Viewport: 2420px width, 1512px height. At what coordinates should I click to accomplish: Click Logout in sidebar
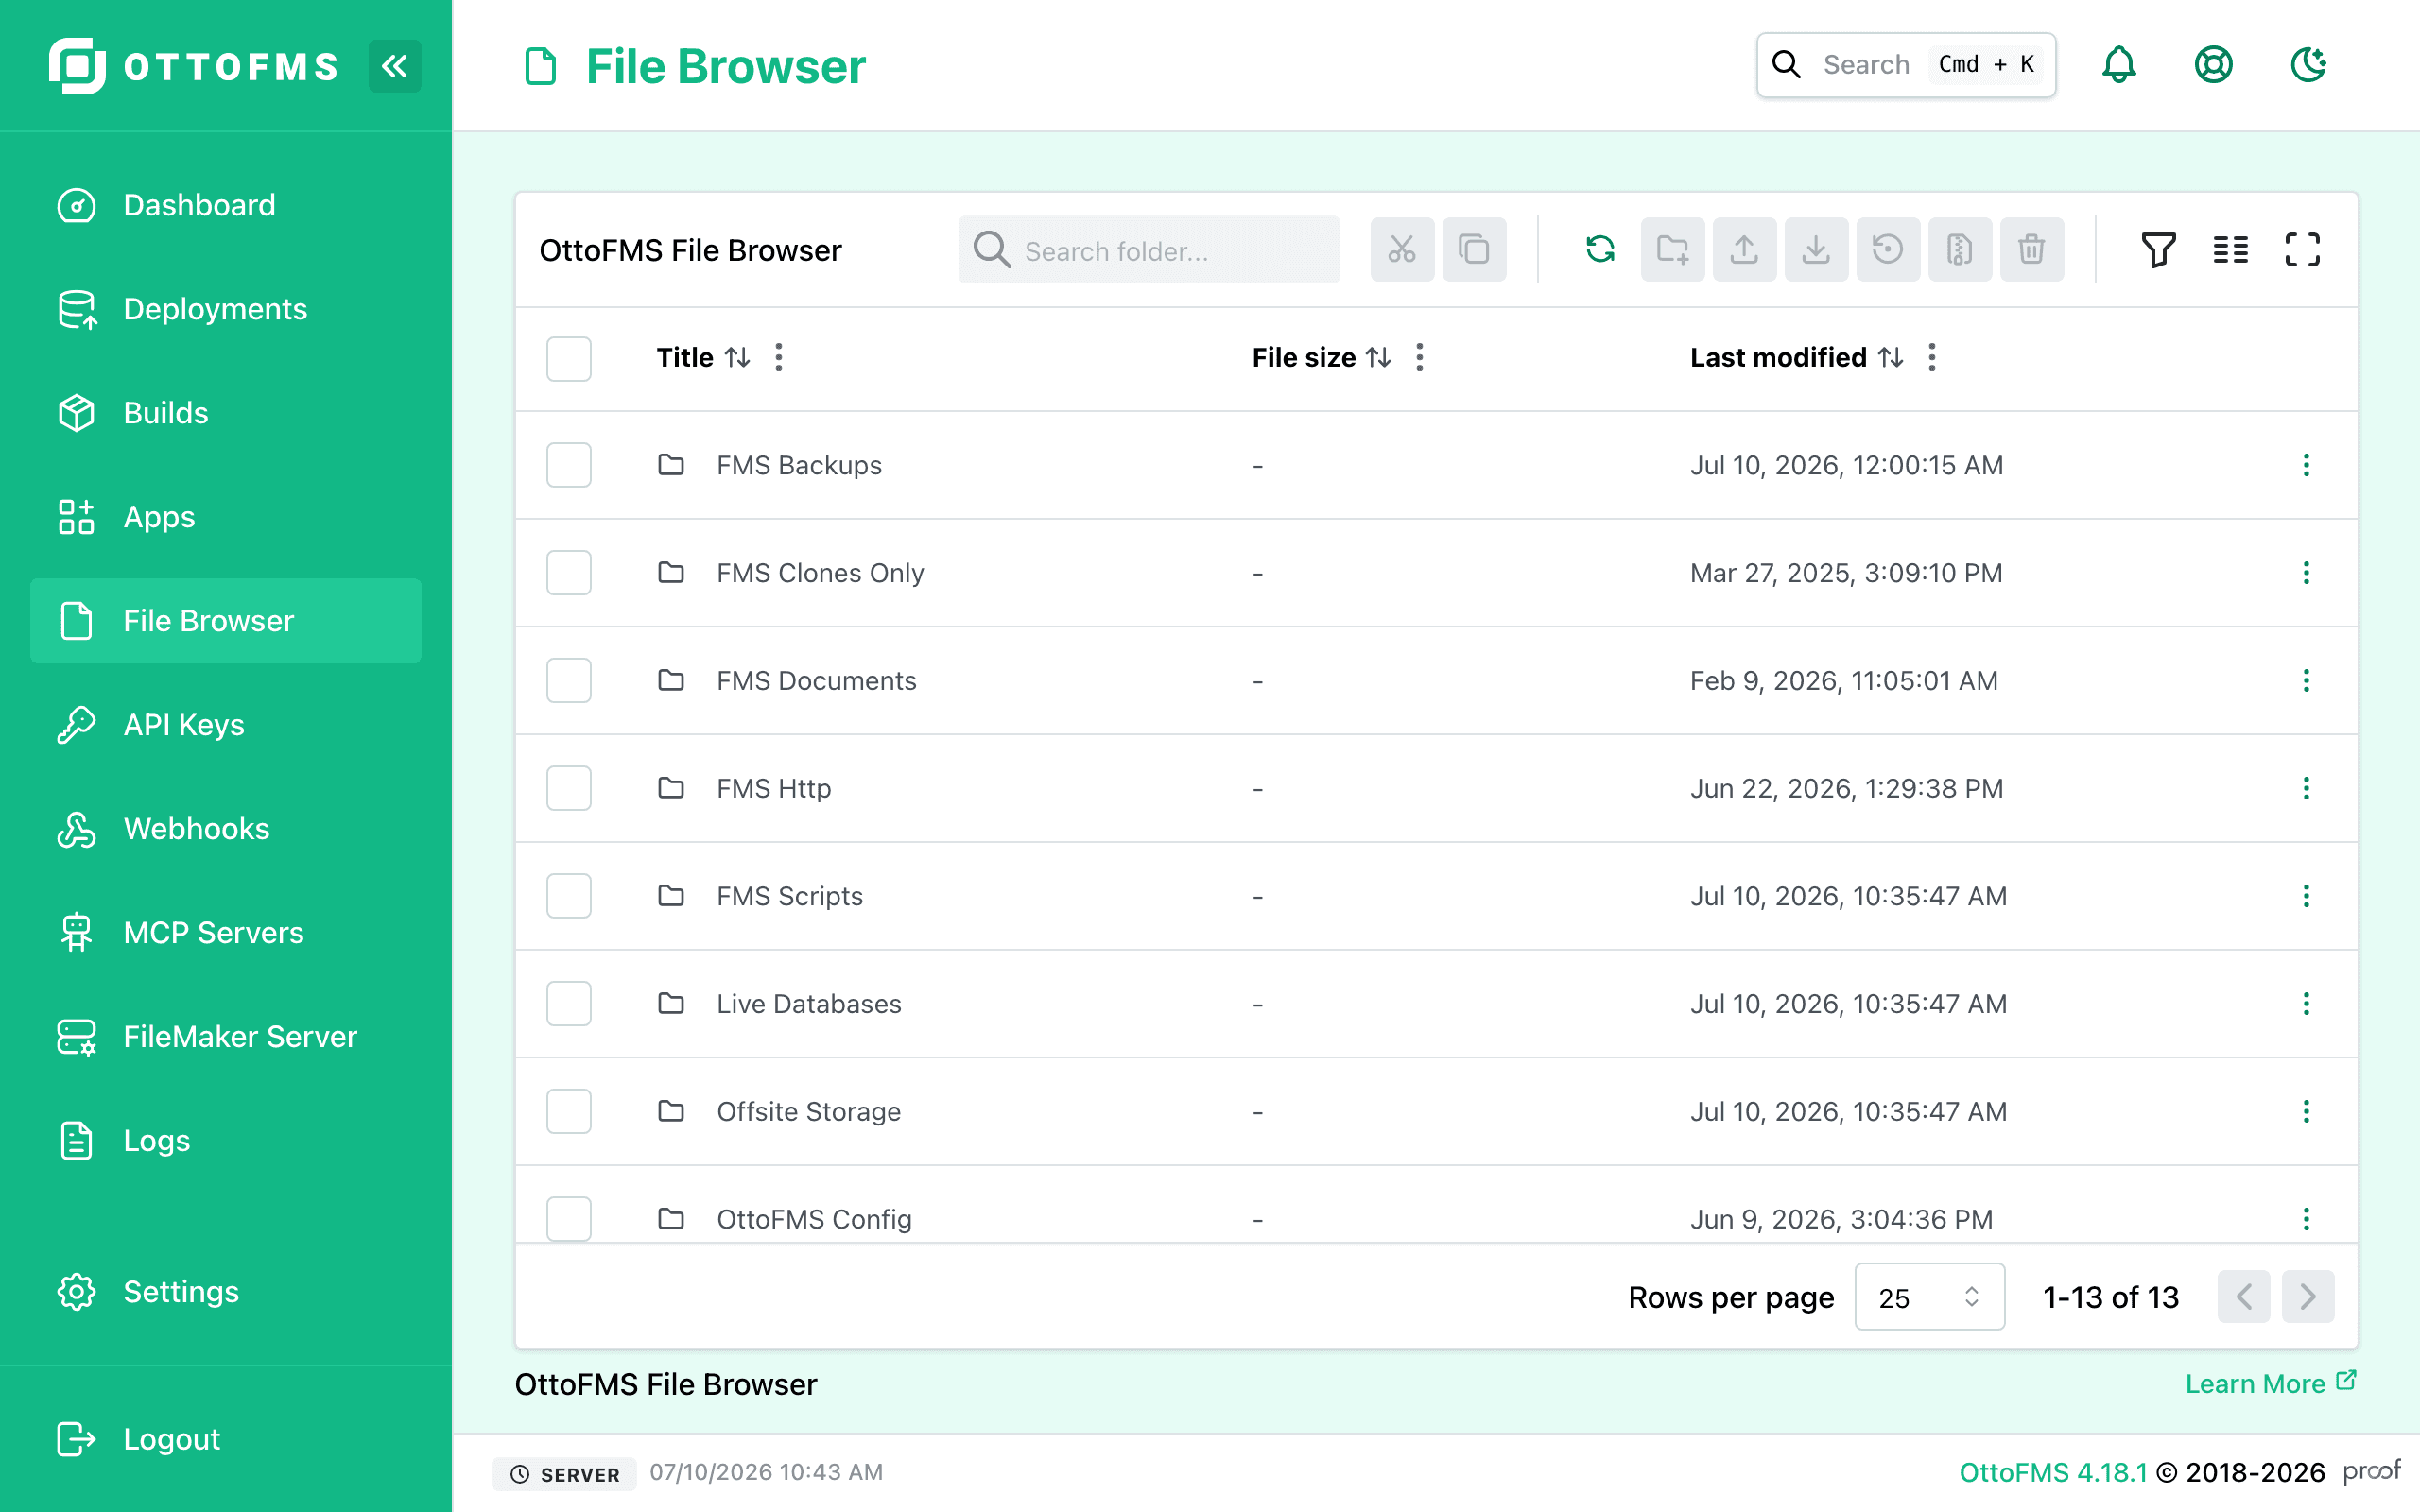(226, 1439)
